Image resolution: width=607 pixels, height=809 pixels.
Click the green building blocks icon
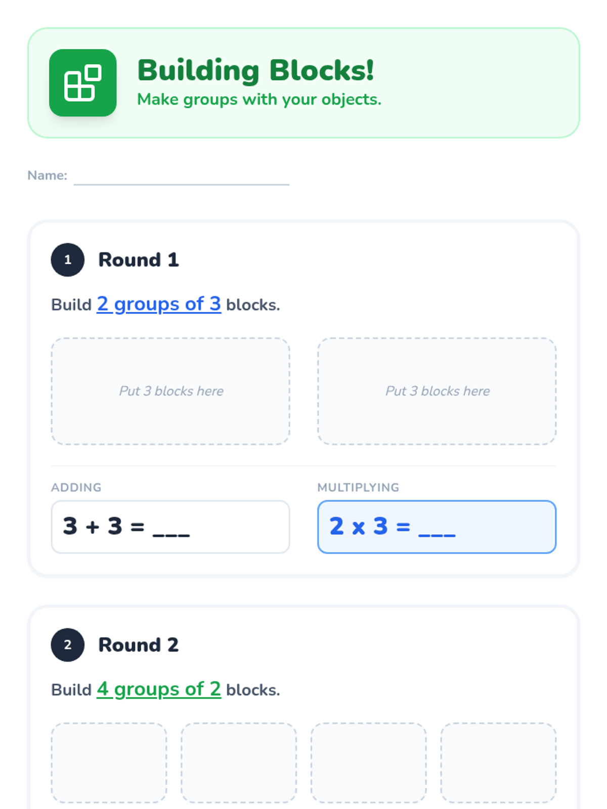[x=82, y=83]
